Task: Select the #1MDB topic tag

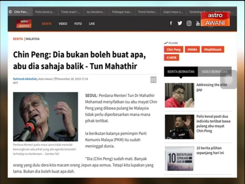Action: coord(171,57)
